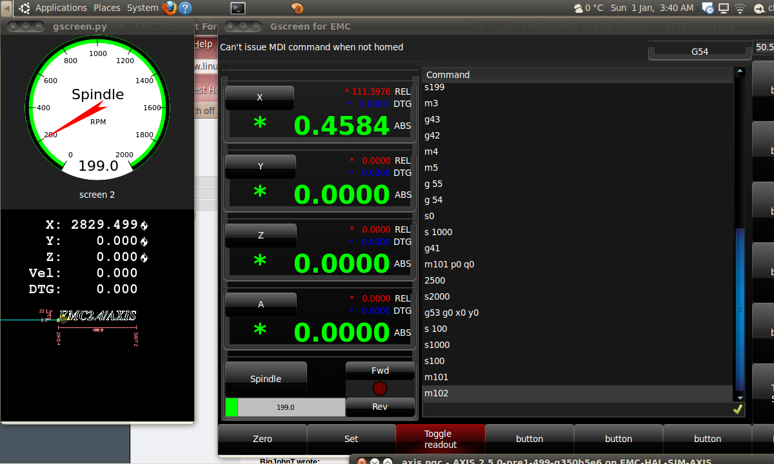Screen dimensions: 774x464
Task: Click the orange shell launcher in panel
Action: tap(297, 8)
